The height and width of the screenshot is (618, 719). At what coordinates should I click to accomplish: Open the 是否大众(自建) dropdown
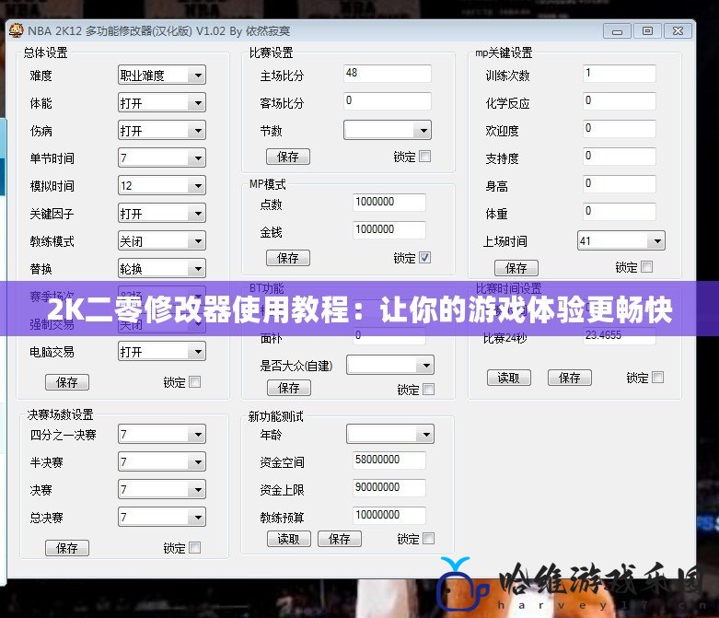point(389,366)
